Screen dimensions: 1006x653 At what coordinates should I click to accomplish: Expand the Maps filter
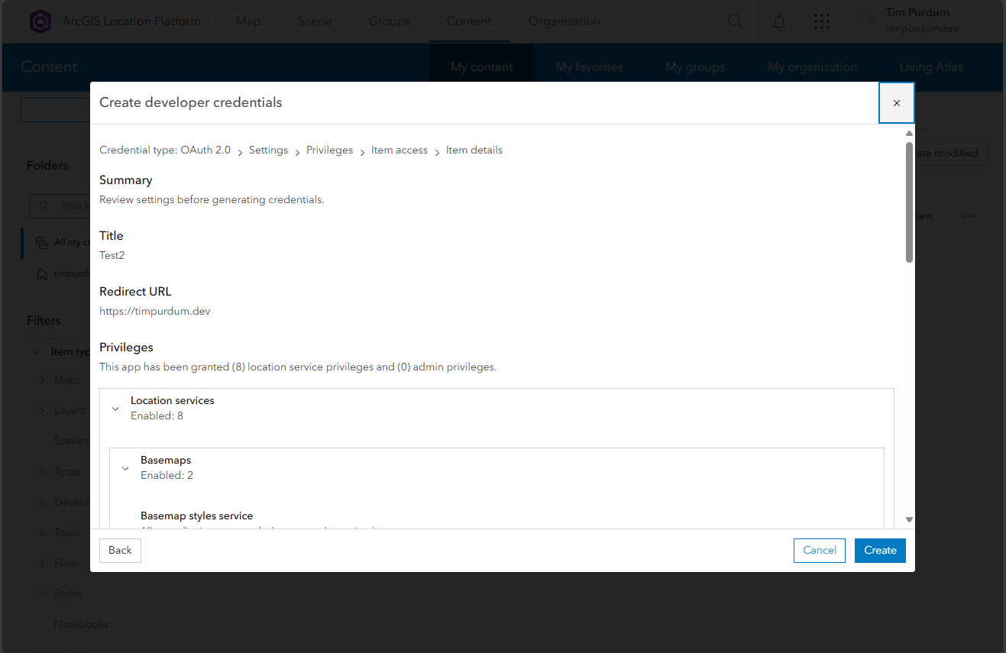click(42, 380)
